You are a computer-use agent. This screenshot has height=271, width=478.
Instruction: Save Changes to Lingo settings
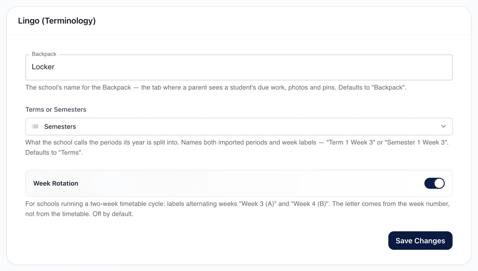(420, 241)
